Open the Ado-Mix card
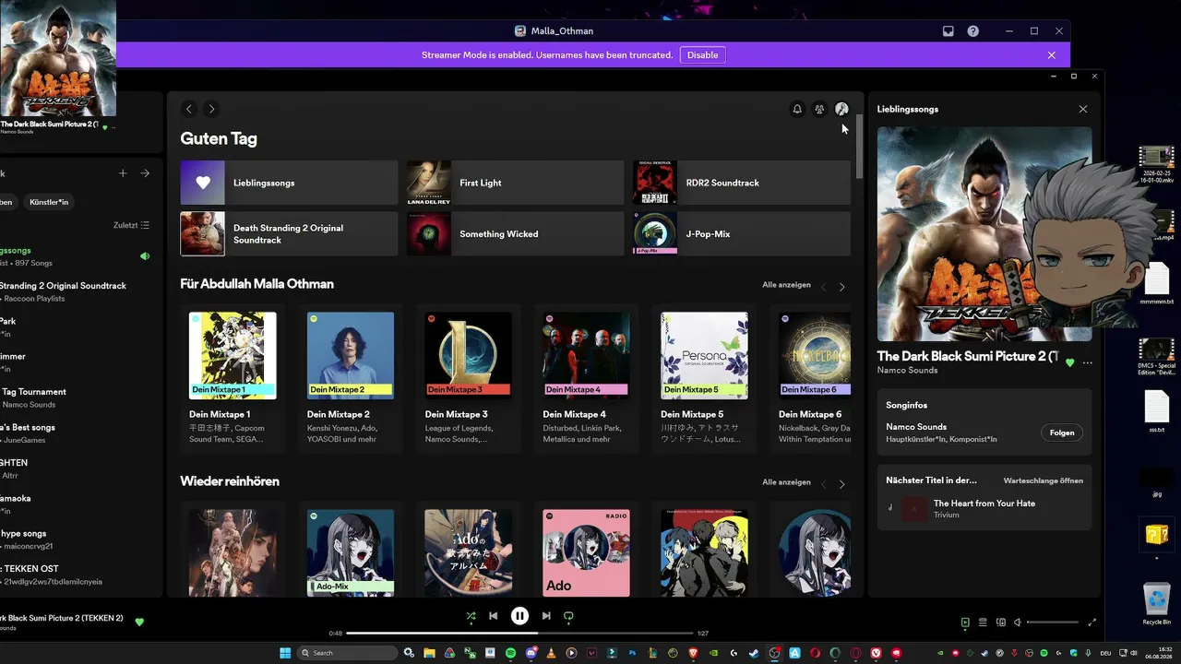Image resolution: width=1181 pixels, height=664 pixels. [351, 551]
